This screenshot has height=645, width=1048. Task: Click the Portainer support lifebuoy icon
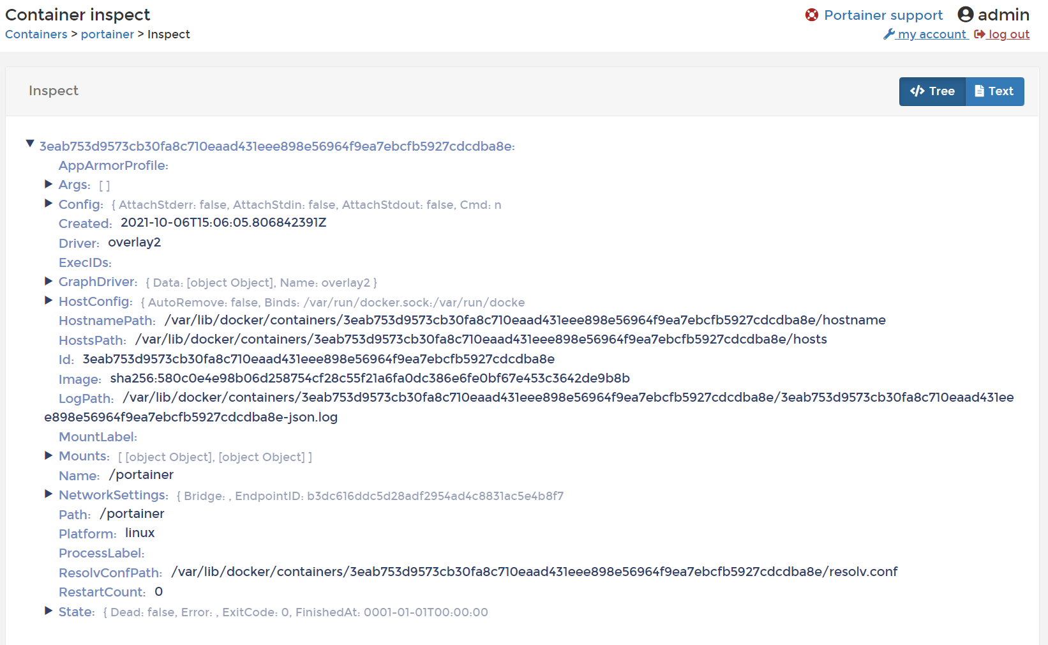pos(812,15)
